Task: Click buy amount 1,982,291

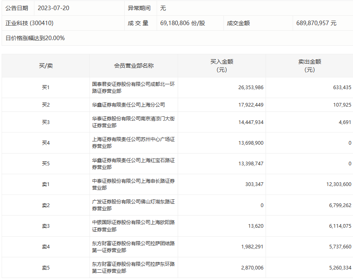Action: coord(252,247)
